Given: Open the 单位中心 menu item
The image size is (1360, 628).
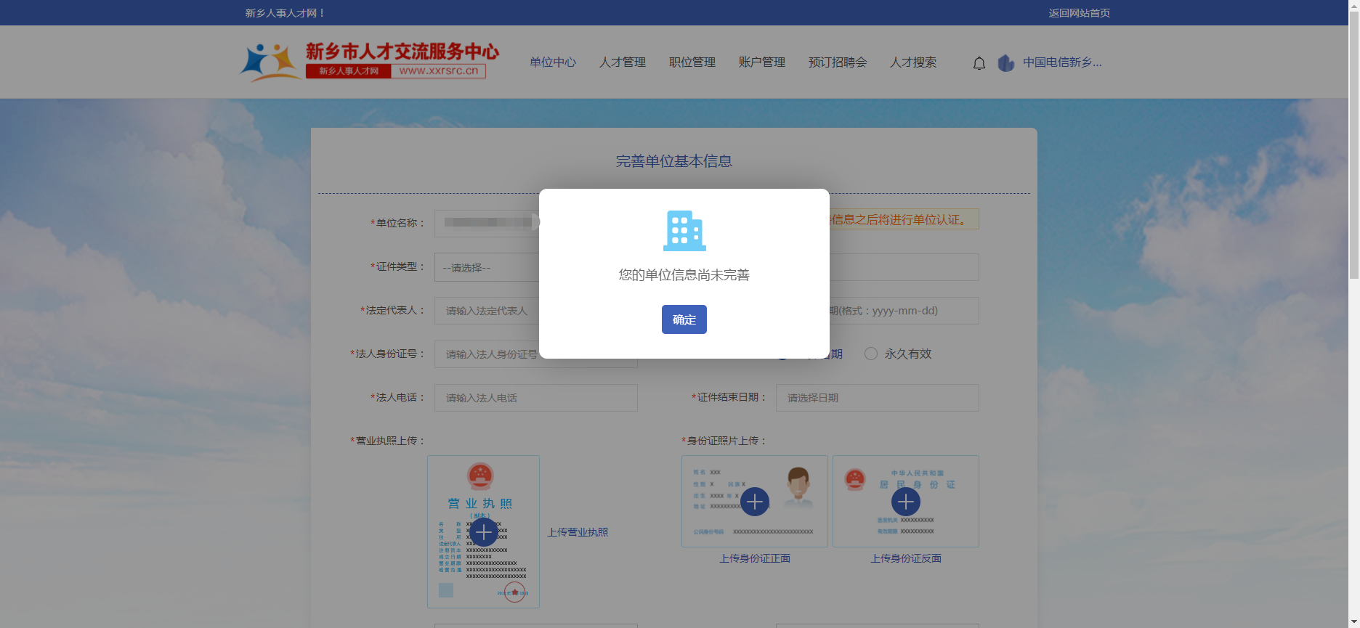Looking at the screenshot, I should pos(553,62).
